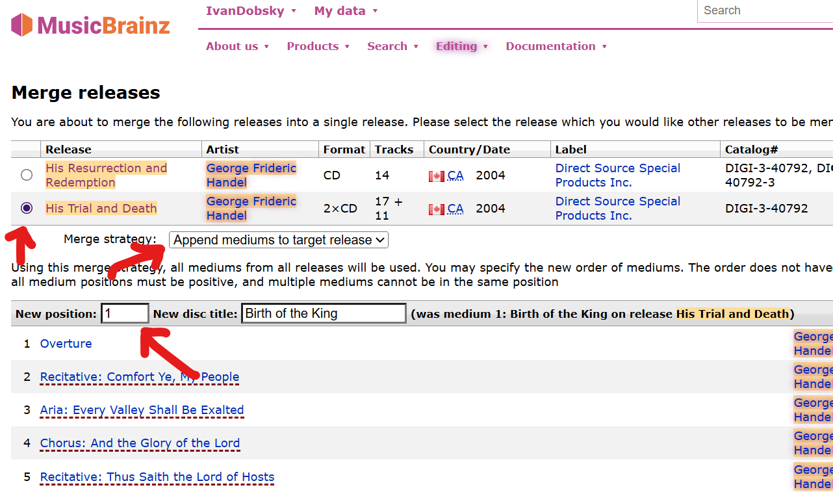The image size is (833, 492).
Task: Select His Resurrection and Redemption radio button
Action: click(27, 175)
